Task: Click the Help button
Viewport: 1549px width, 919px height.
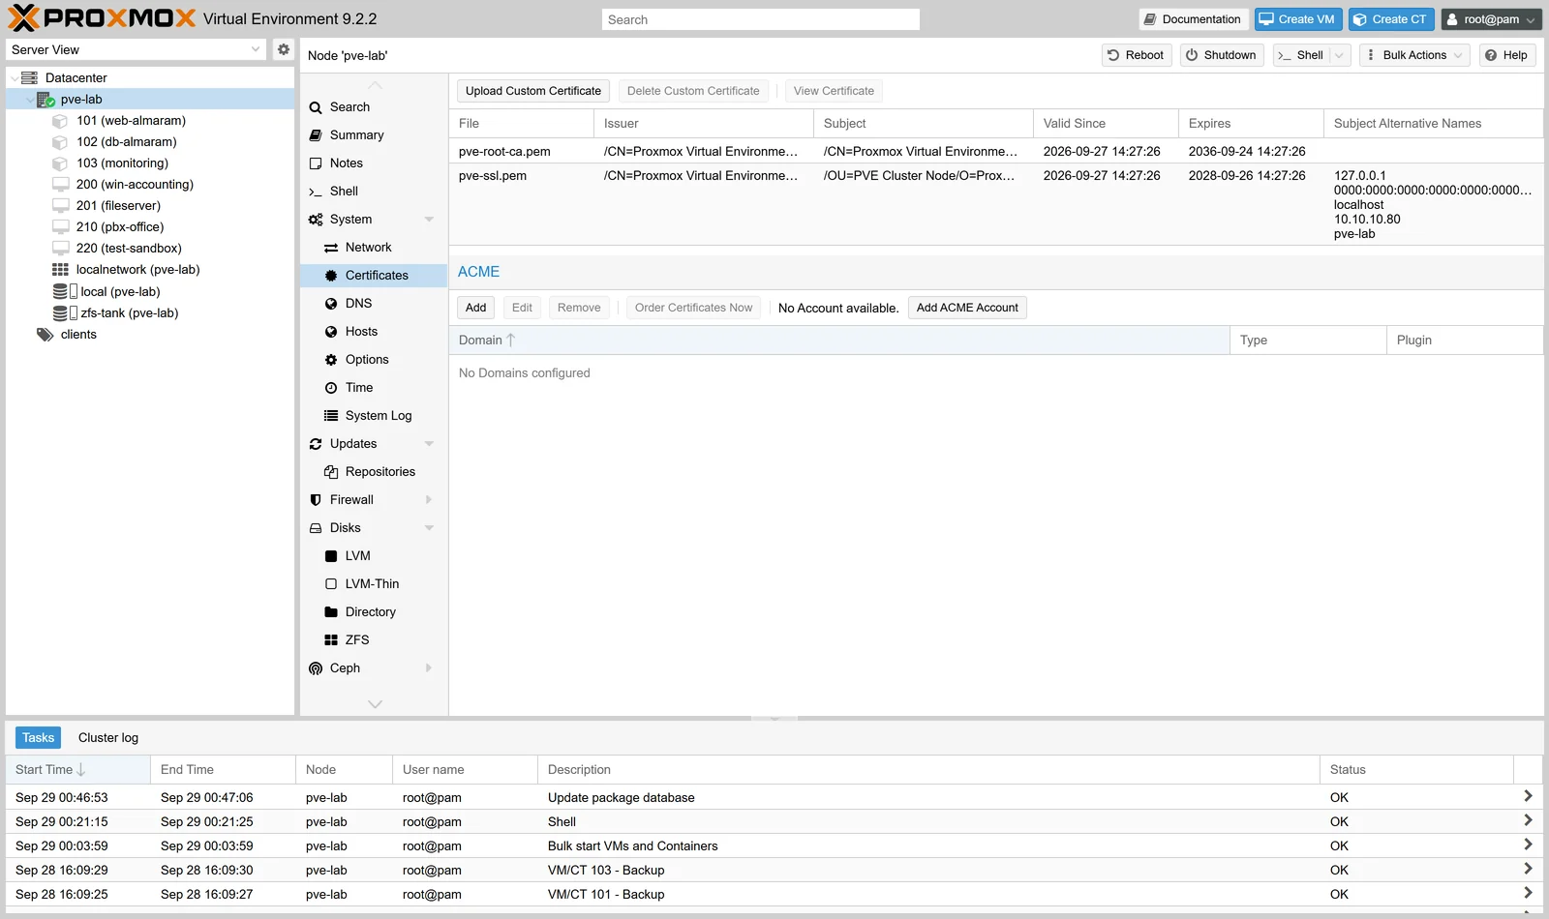Action: point(1507,55)
